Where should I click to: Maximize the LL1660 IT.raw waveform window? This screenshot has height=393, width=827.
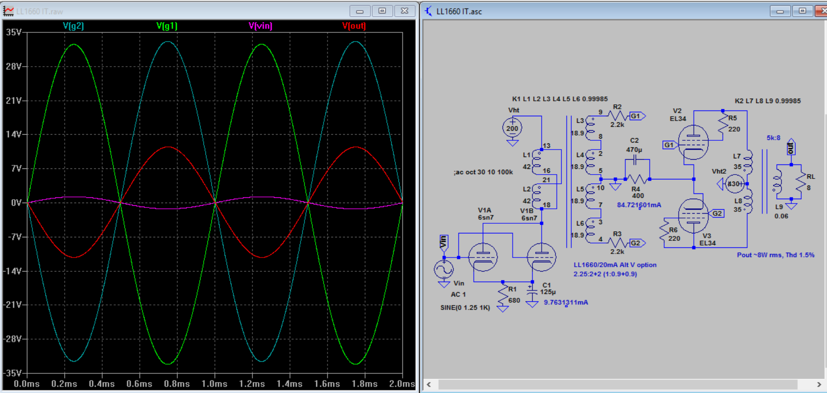[x=382, y=11]
